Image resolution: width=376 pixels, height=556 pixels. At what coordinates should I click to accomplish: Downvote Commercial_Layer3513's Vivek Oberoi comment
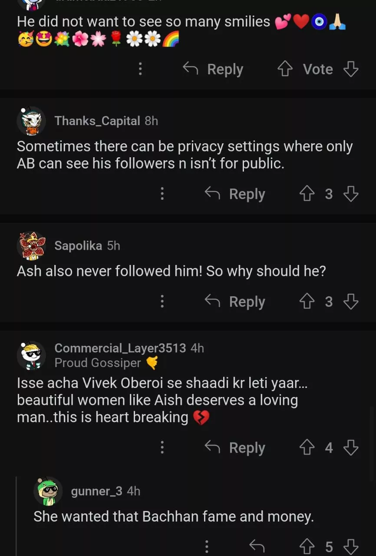tap(351, 447)
